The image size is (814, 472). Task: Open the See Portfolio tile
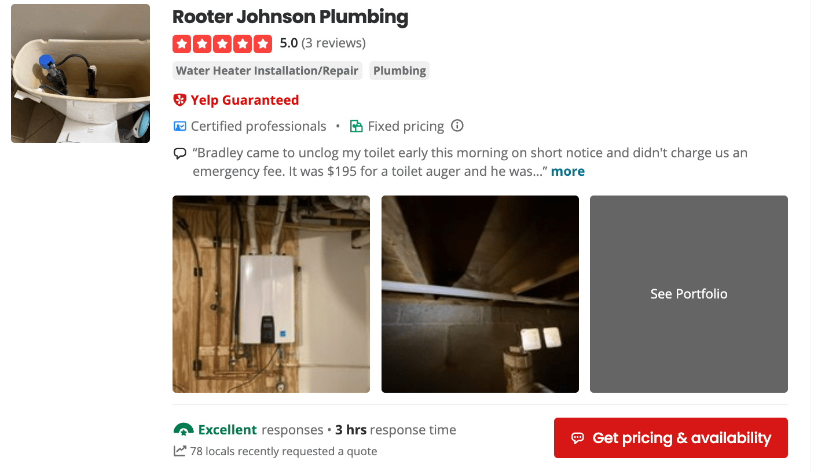(689, 294)
